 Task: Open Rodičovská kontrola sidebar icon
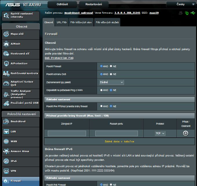click(x=6, y=73)
